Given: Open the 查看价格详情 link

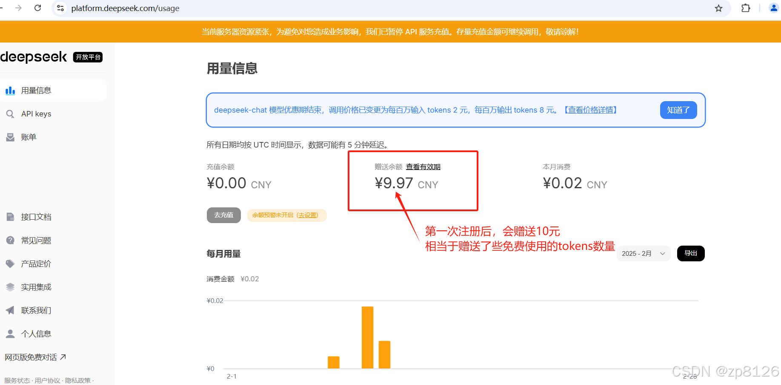Looking at the screenshot, I should click(591, 110).
